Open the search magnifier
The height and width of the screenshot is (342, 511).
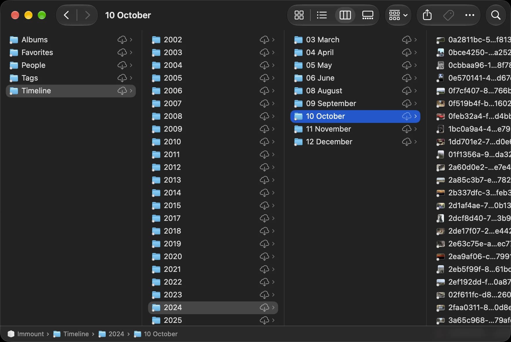(496, 15)
